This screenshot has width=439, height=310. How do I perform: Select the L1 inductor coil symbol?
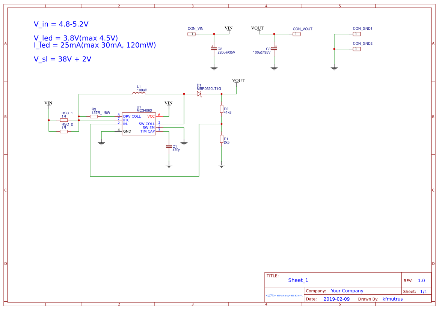(x=139, y=93)
